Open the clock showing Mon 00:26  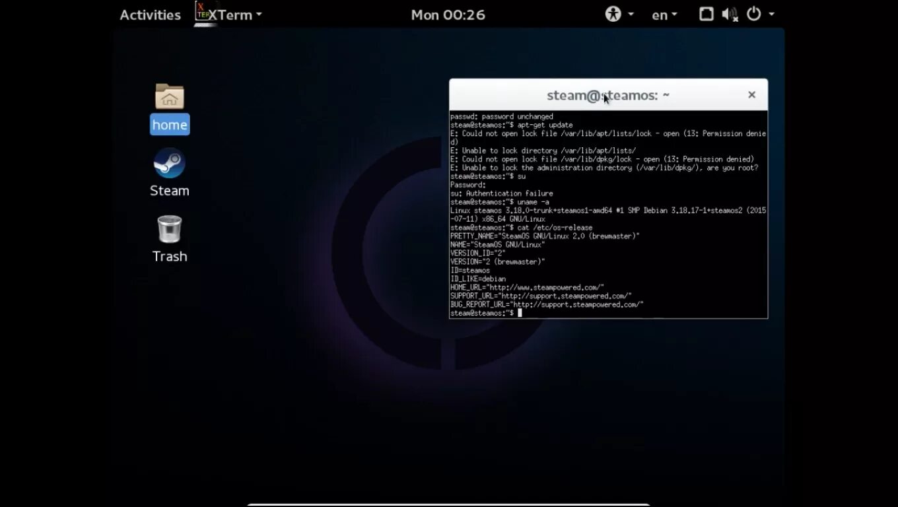point(448,15)
